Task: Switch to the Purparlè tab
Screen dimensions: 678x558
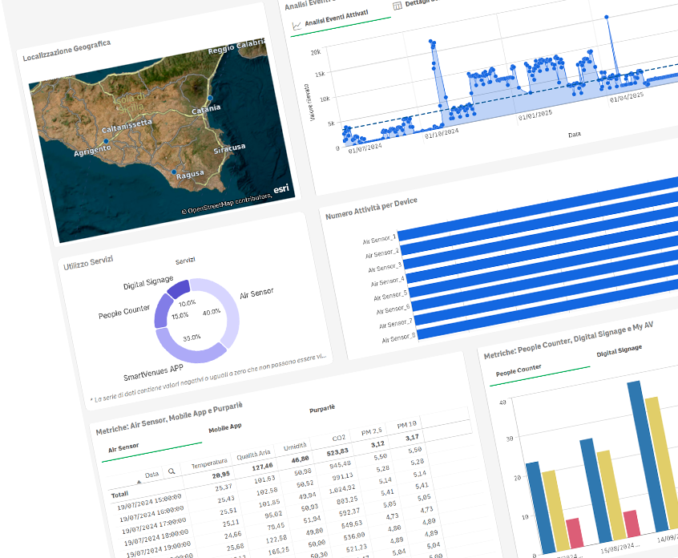Action: (x=322, y=408)
